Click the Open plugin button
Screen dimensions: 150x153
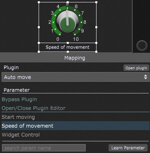[x=136, y=68]
